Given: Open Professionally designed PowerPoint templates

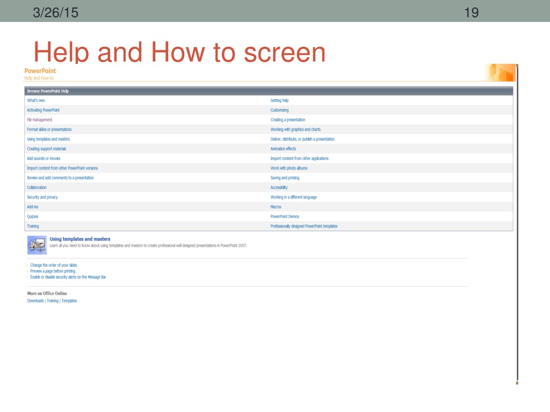Looking at the screenshot, I should point(304,226).
